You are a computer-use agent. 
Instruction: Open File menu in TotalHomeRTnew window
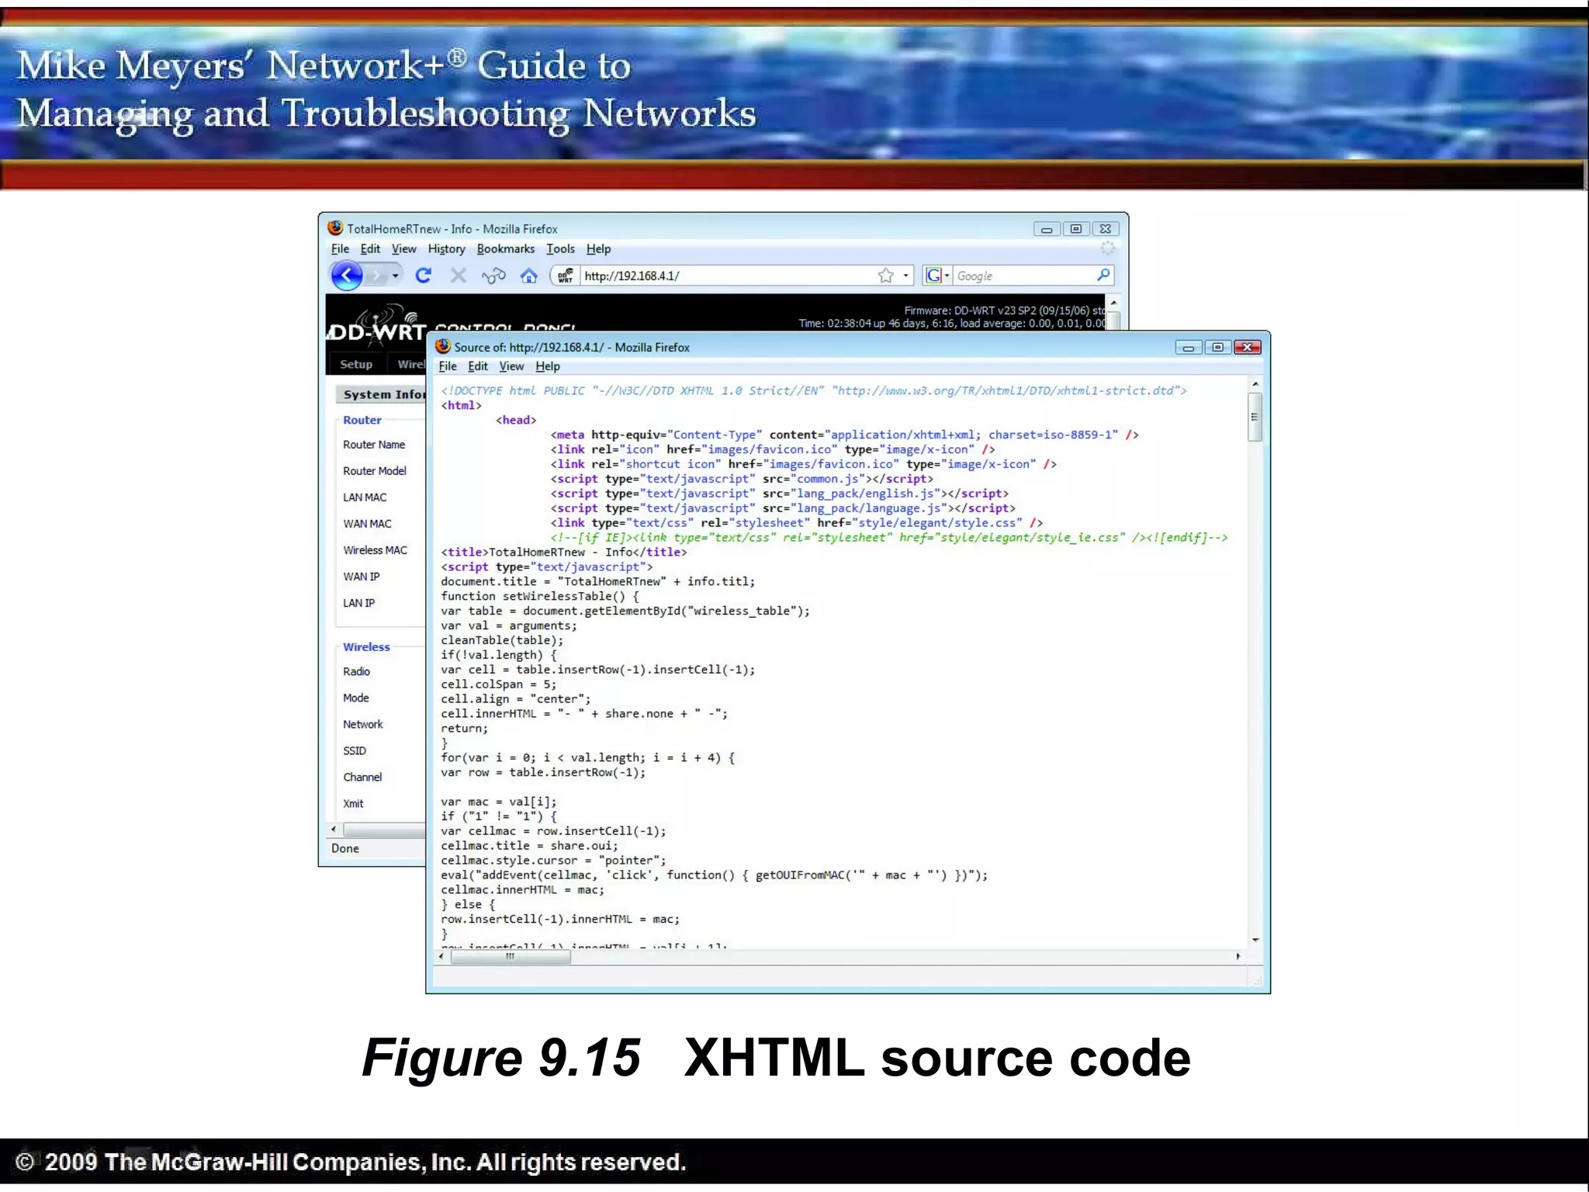point(340,249)
